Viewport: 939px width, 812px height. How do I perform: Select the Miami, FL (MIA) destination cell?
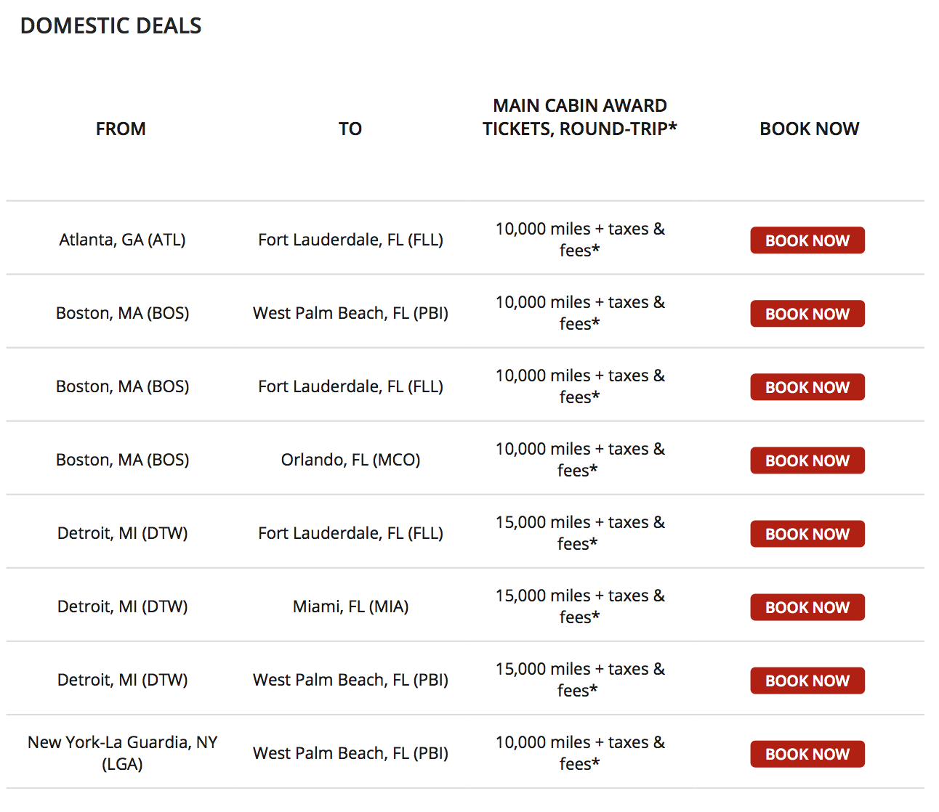click(351, 606)
